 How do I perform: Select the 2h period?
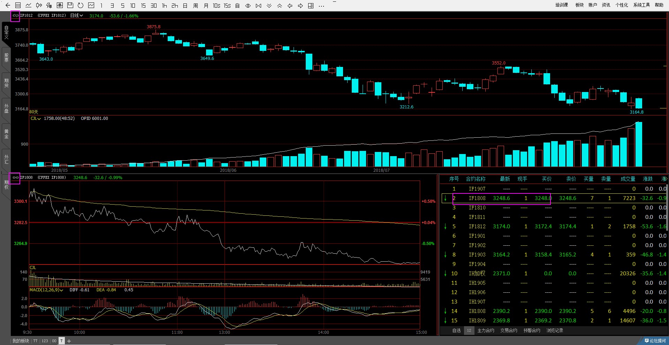[175, 6]
